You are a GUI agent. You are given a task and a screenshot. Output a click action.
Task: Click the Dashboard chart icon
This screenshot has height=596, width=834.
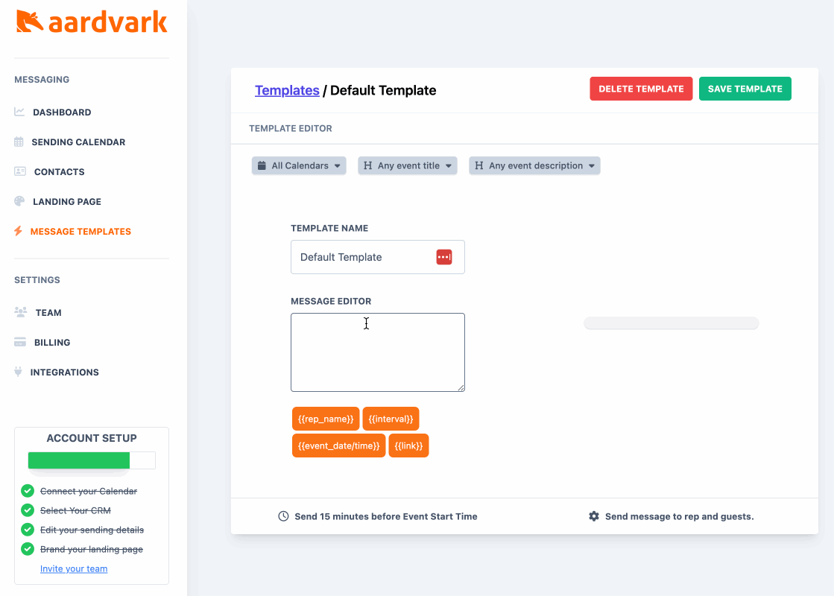pyautogui.click(x=19, y=112)
